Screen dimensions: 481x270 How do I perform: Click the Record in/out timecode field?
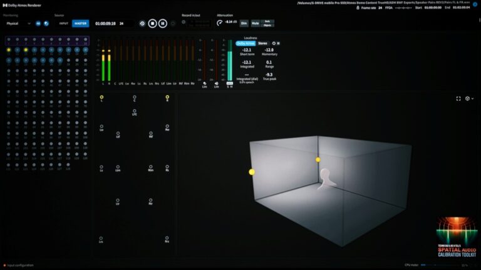199,24
